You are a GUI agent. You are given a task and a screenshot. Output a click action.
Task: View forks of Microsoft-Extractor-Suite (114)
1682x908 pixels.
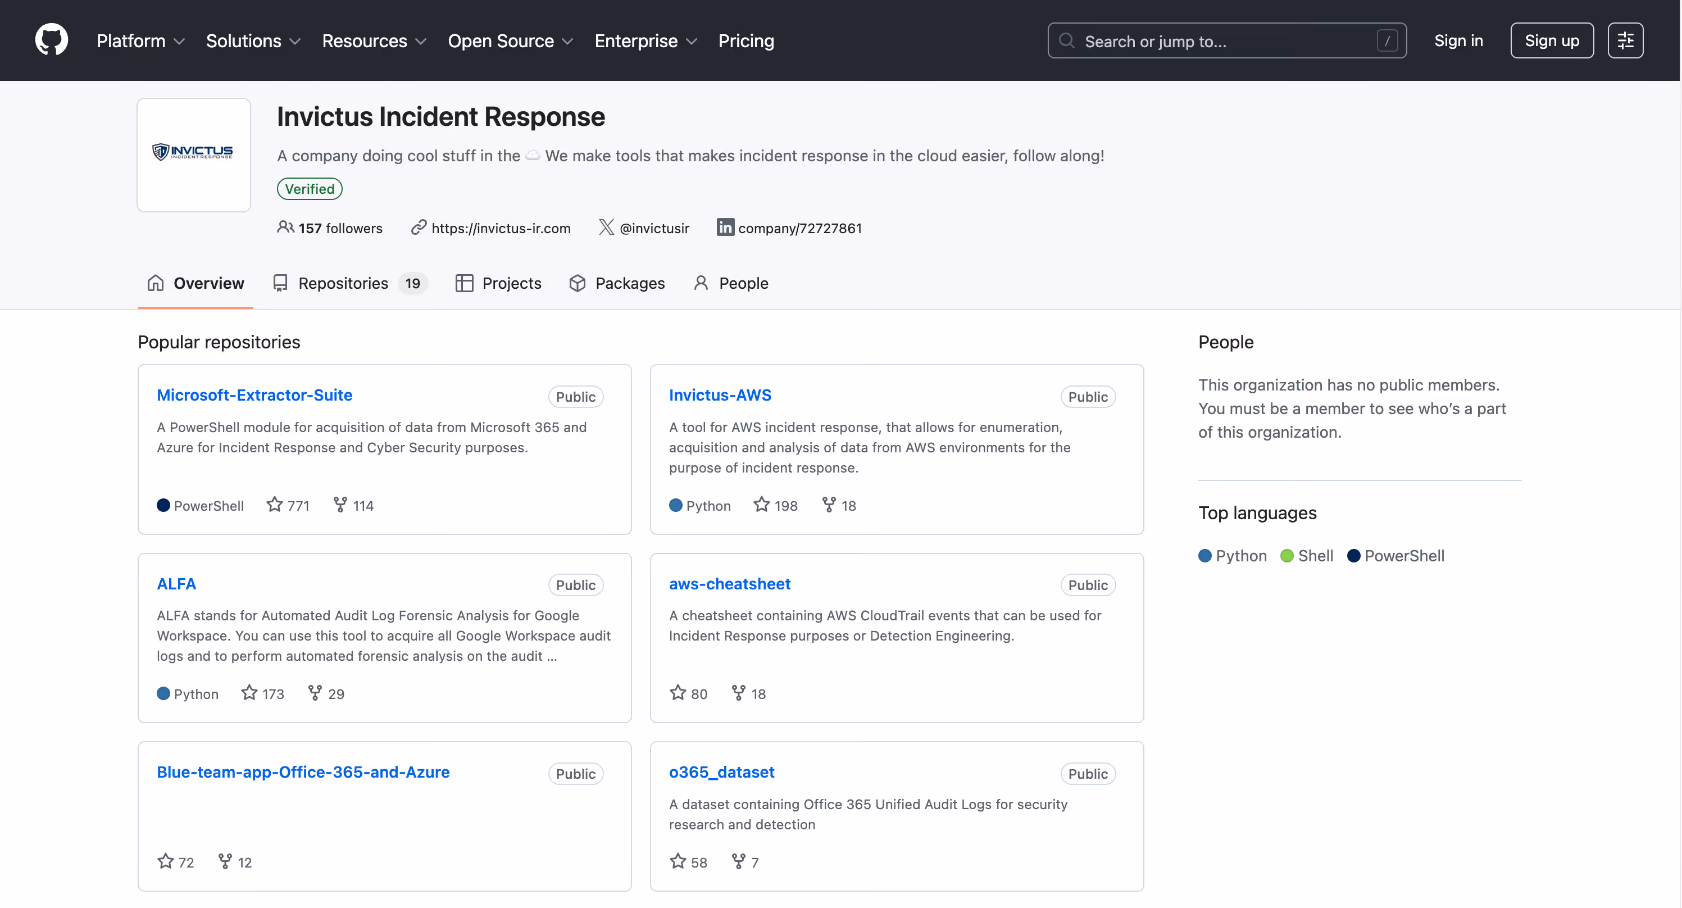(x=353, y=505)
